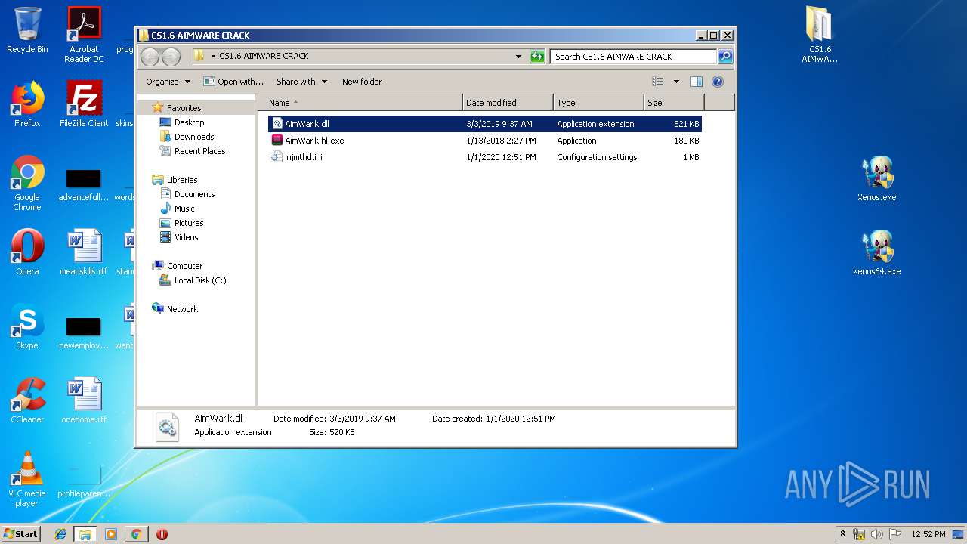Select Computer in the navigation pane
The height and width of the screenshot is (544, 967).
coord(184,266)
